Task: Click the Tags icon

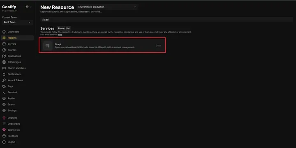Action: [x=4, y=86]
